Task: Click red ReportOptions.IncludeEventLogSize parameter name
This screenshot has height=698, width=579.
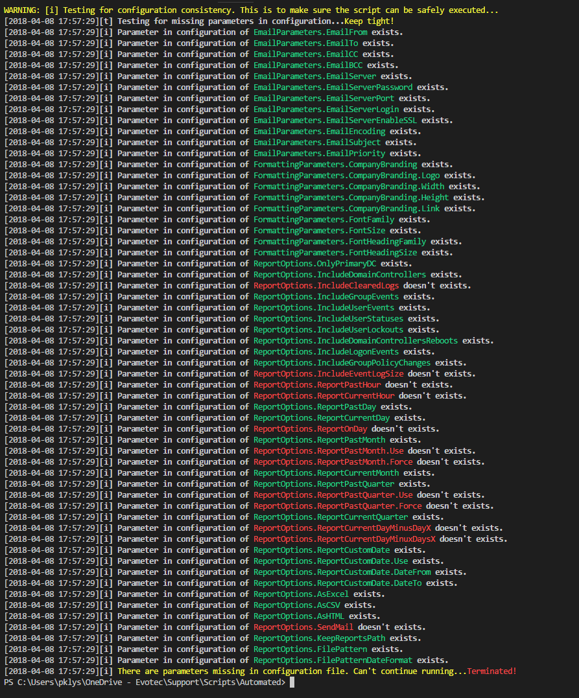Action: pos(328,373)
